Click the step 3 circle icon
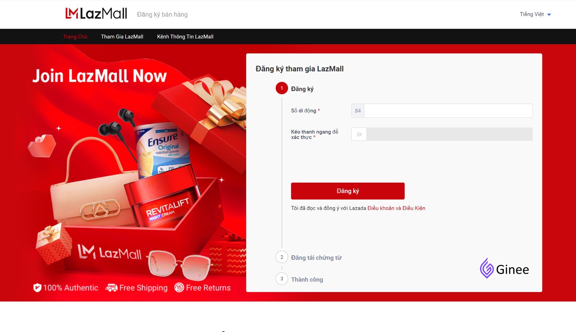576x332 pixels. tap(282, 279)
